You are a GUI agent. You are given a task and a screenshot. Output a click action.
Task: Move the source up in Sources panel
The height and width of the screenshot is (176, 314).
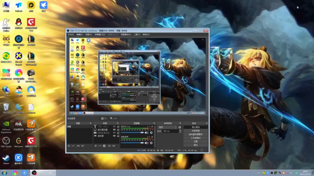(x=110, y=146)
